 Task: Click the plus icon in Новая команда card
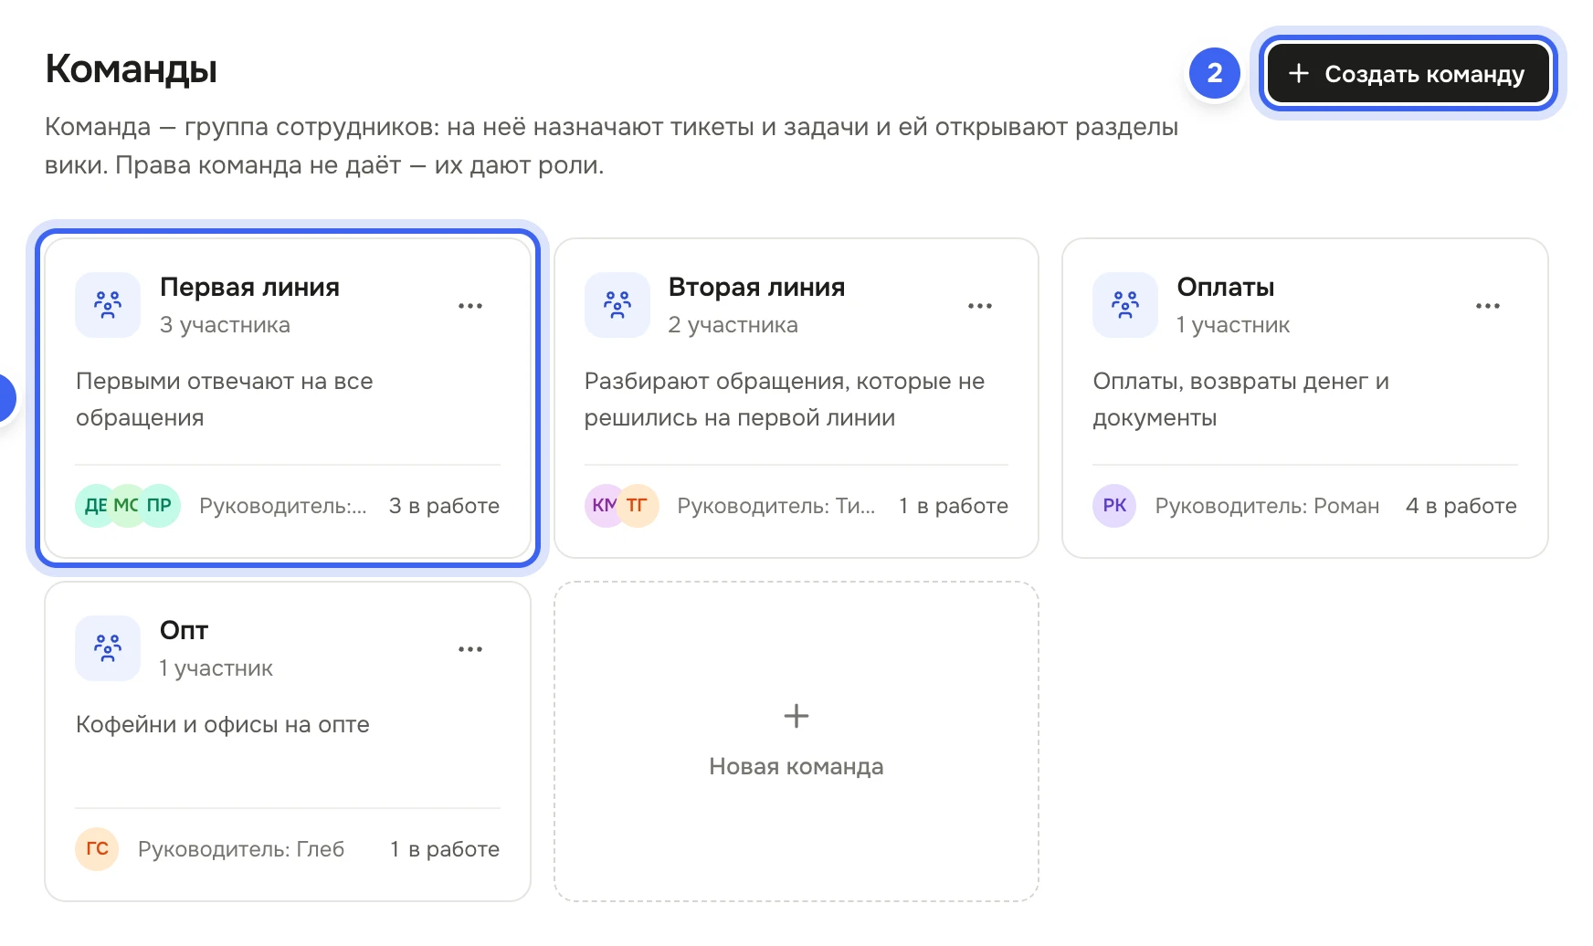tap(796, 716)
